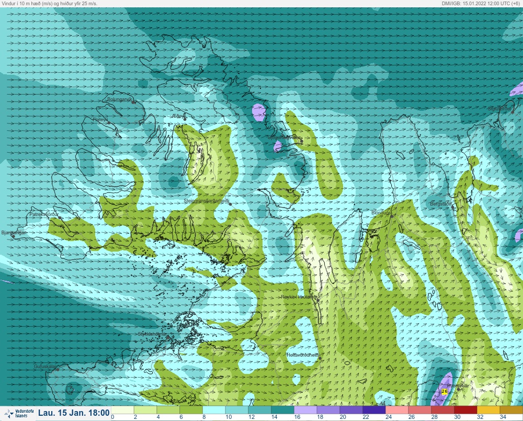
Task: Click the orange-yellow 32–34 m/s legend swatch
Action: click(x=488, y=410)
